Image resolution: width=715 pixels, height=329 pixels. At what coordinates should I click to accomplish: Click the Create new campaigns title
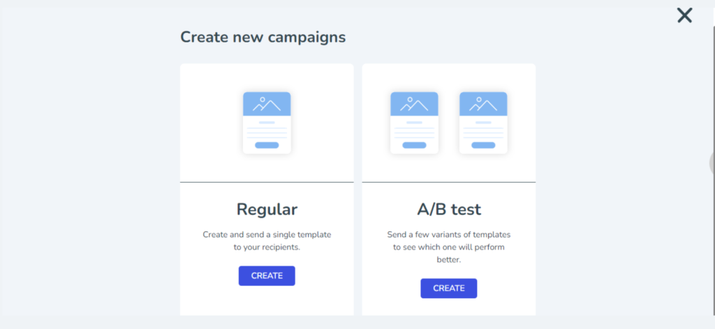pos(263,37)
